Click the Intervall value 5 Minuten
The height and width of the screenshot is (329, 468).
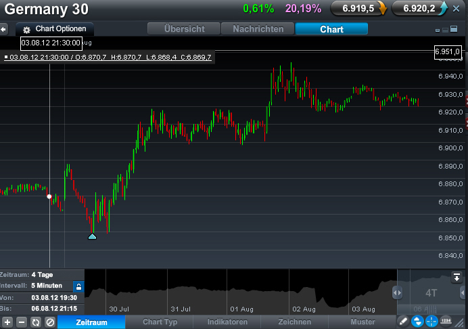[47, 286]
